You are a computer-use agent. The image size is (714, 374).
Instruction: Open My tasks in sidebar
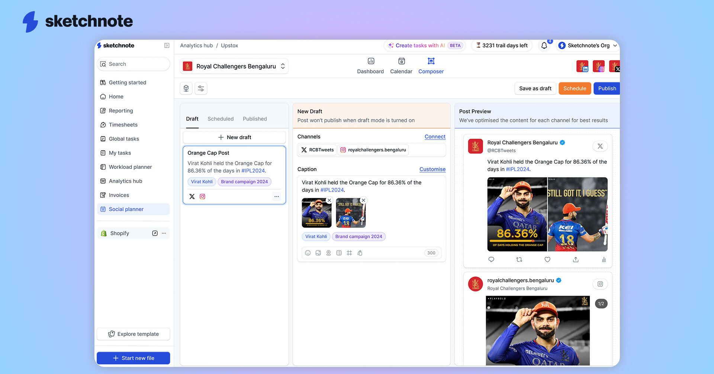pyautogui.click(x=134, y=153)
